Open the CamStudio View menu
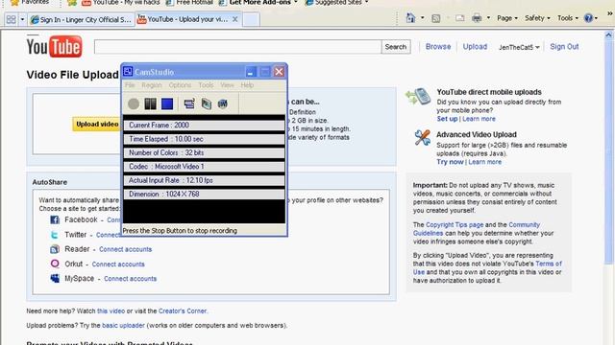Image resolution: width=615 pixels, height=345 pixels. (227, 85)
